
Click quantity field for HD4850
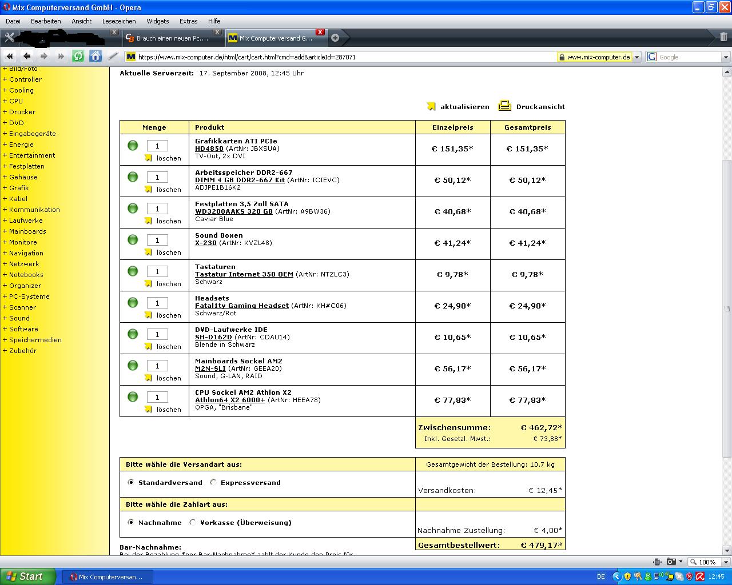157,146
